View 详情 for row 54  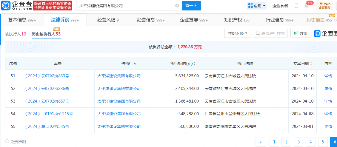pyautogui.click(x=328, y=114)
